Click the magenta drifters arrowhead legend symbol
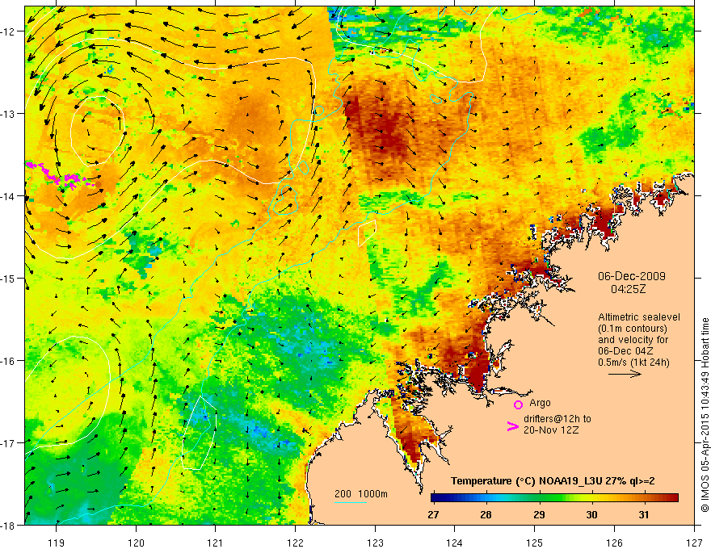The height and width of the screenshot is (549, 711). coord(513,426)
